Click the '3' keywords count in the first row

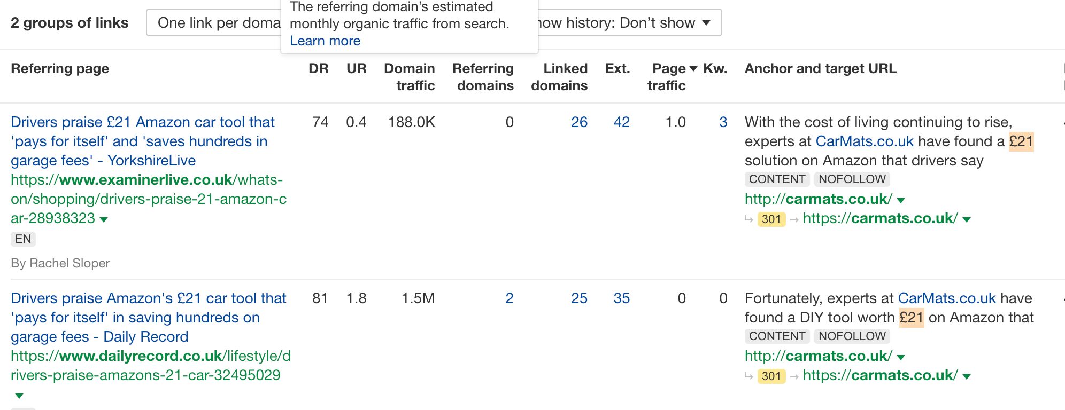[x=723, y=122]
